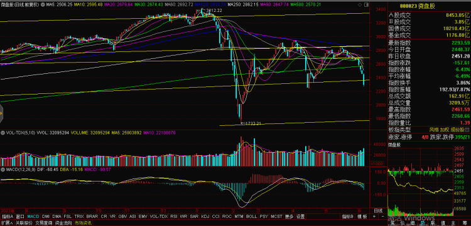Open the 模板 template menu
Image resolution: width=471 pixels, height=226 pixels.
(x=362, y=216)
